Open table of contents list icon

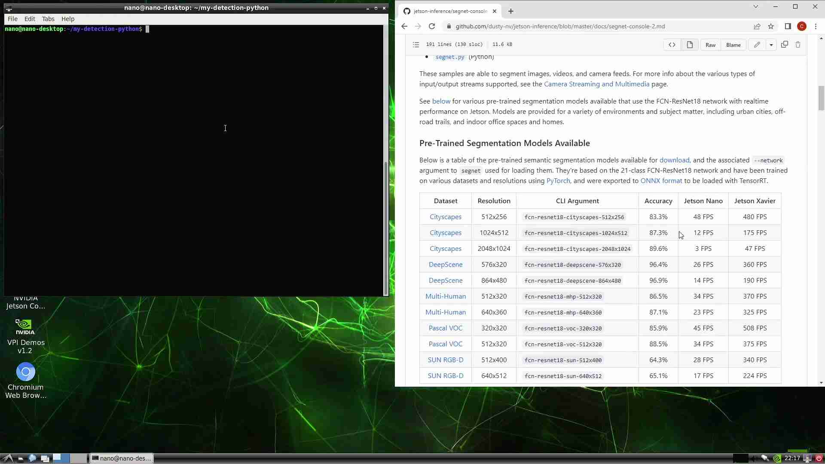tap(416, 45)
